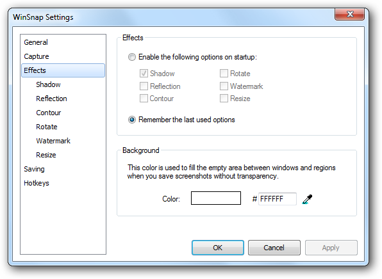382x279 pixels.
Task: Select 'Remember the last used options' radio
Action: click(x=132, y=120)
